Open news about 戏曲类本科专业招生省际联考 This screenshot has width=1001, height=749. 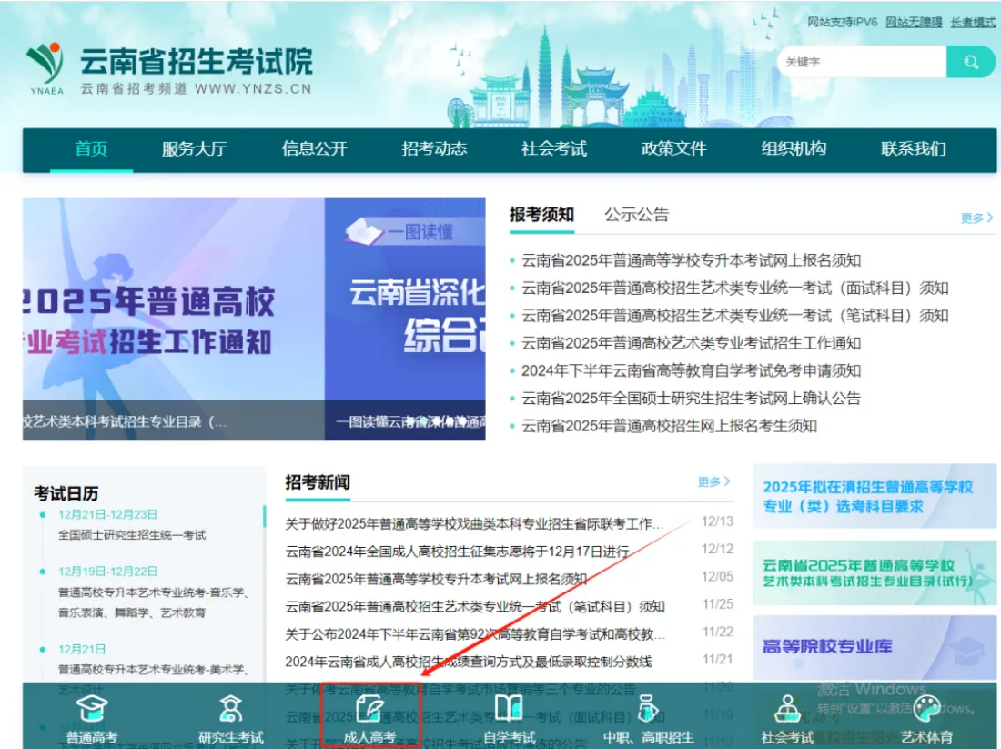(x=475, y=524)
